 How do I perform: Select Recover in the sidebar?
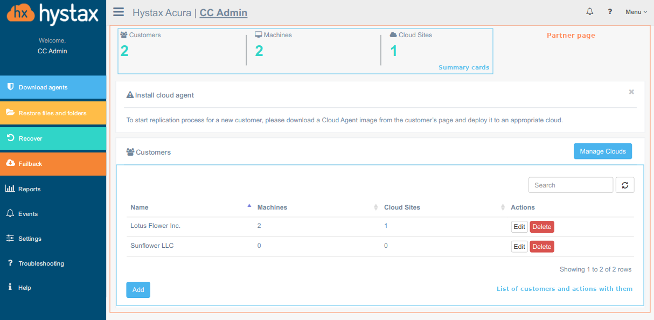pos(53,138)
